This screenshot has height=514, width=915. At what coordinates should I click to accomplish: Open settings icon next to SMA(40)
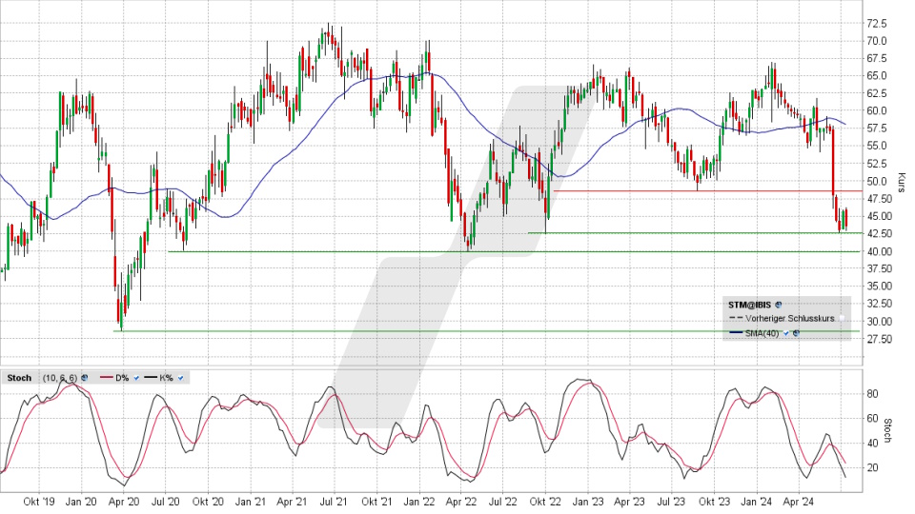(796, 333)
